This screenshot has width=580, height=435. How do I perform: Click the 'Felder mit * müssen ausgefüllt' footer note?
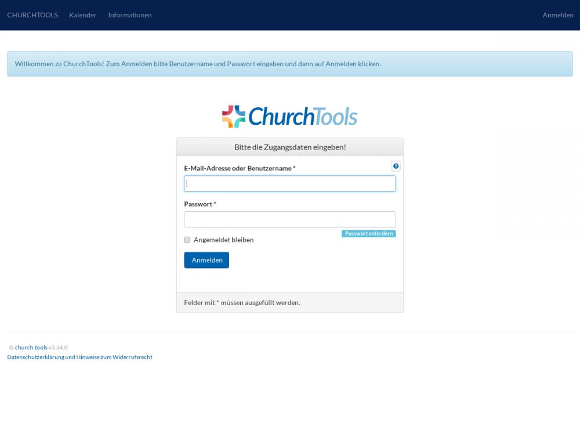click(x=242, y=303)
